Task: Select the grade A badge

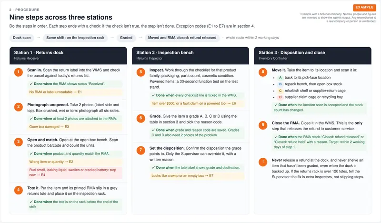Action: point(280,78)
